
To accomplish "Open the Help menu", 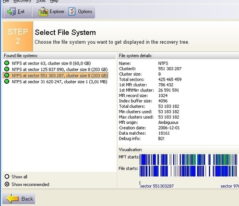I will 54,1.
